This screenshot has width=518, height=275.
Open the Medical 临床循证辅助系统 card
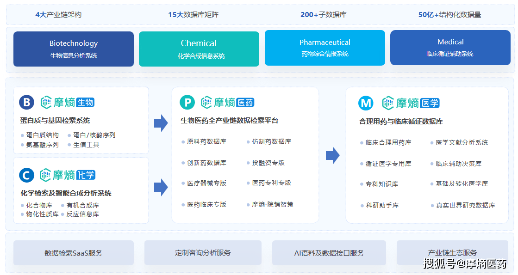[x=450, y=48]
